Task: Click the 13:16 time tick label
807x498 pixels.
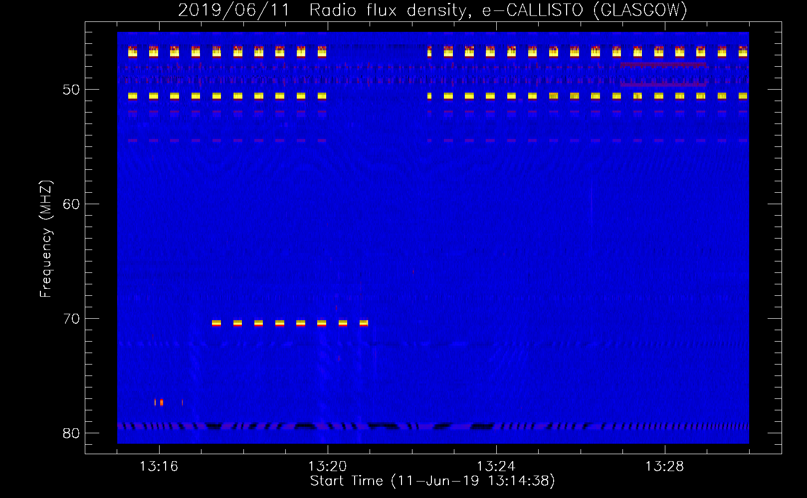Action: coord(159,467)
